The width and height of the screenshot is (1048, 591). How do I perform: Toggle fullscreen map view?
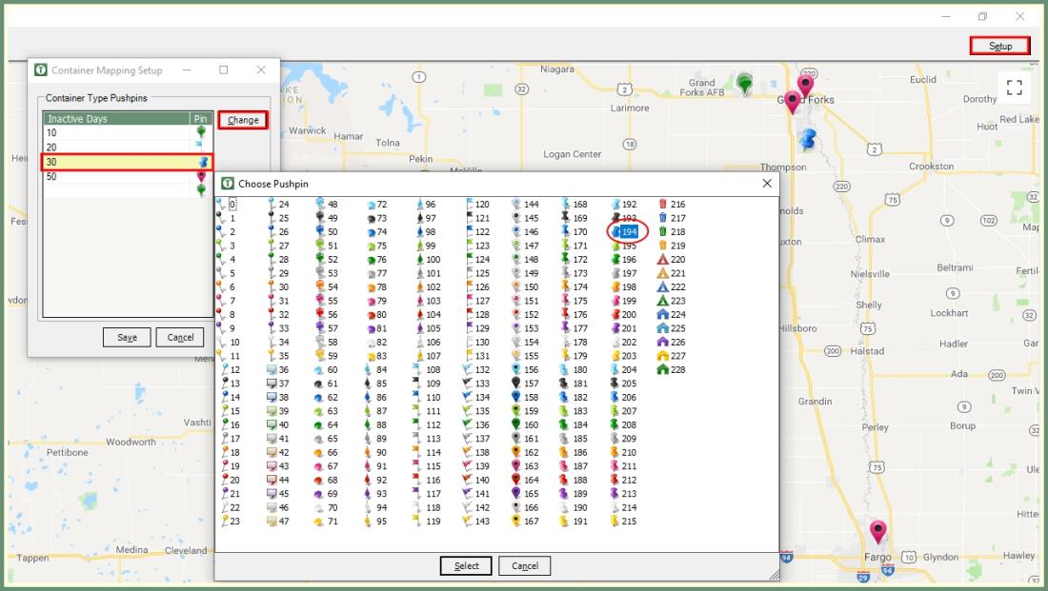[x=1014, y=88]
